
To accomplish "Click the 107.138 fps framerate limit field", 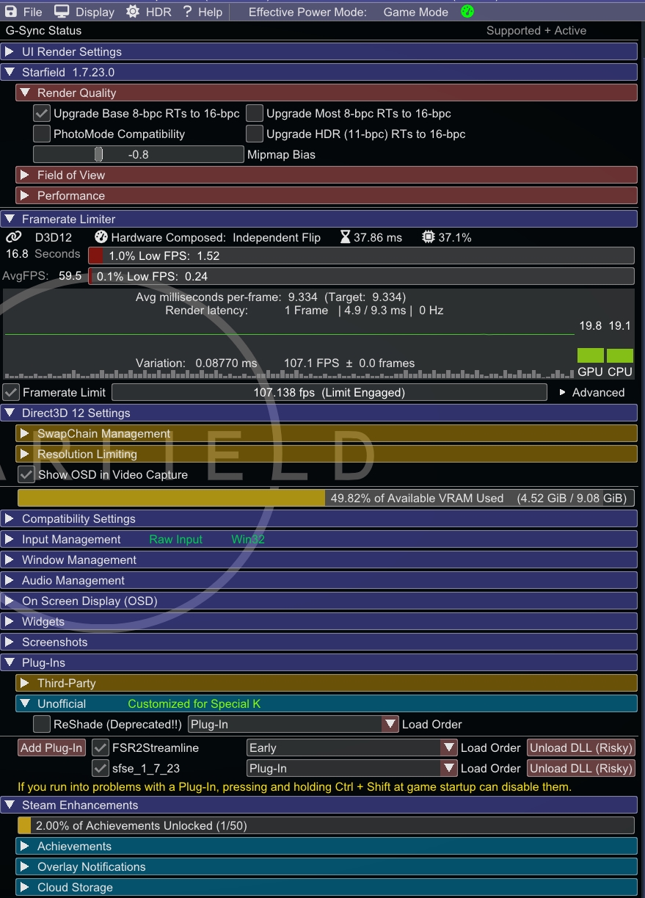I will point(329,393).
